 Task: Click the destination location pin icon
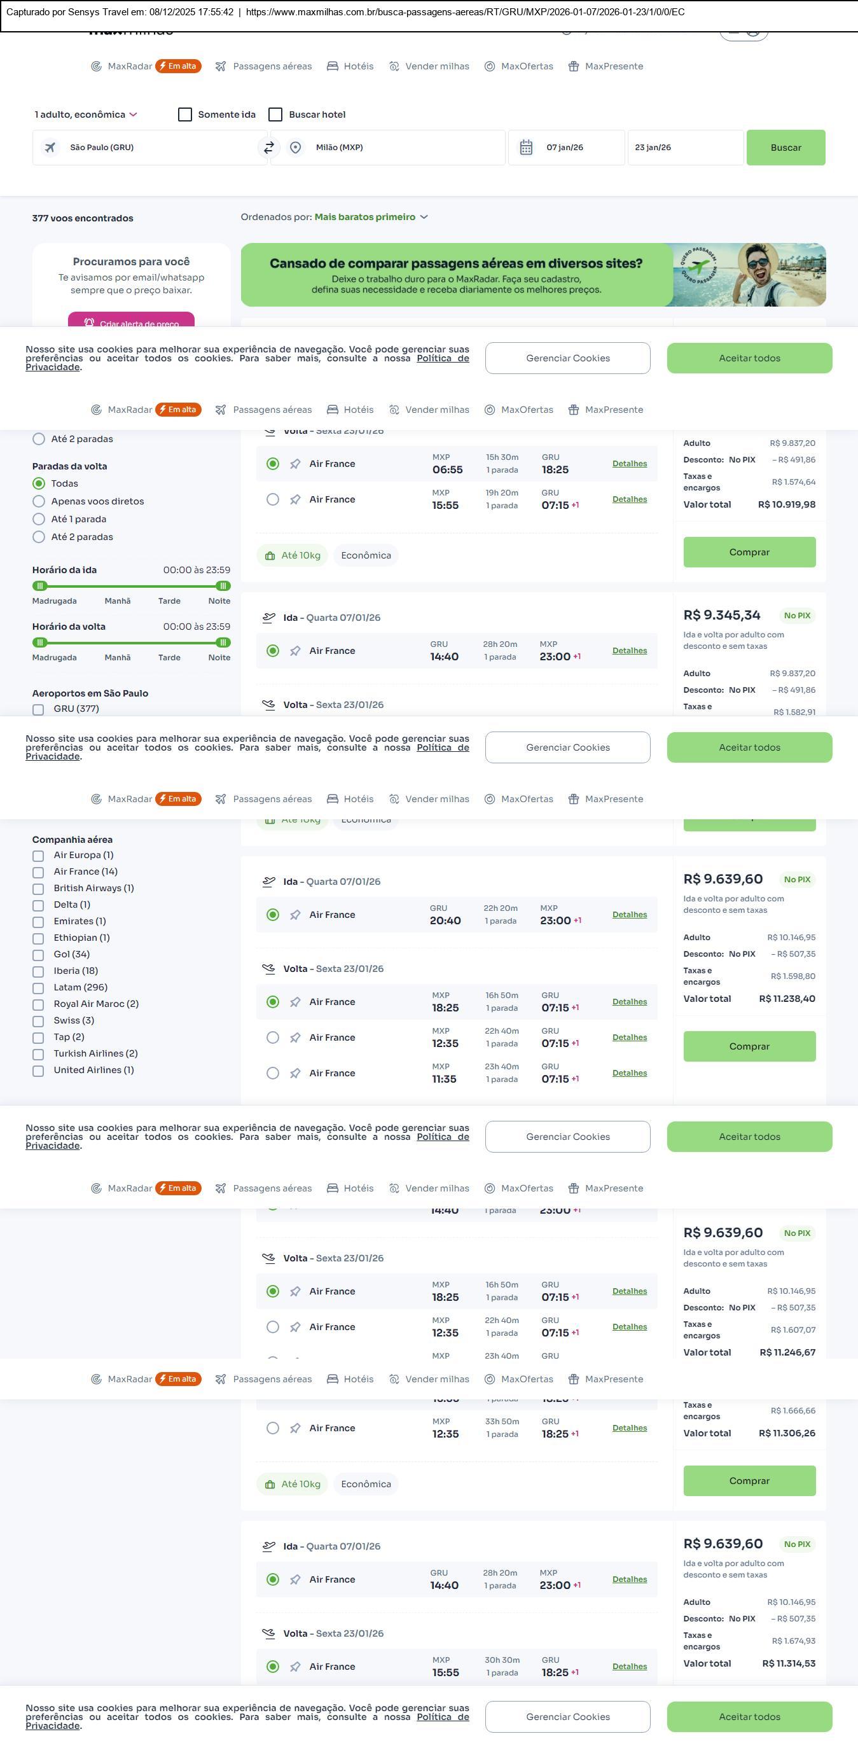(295, 147)
